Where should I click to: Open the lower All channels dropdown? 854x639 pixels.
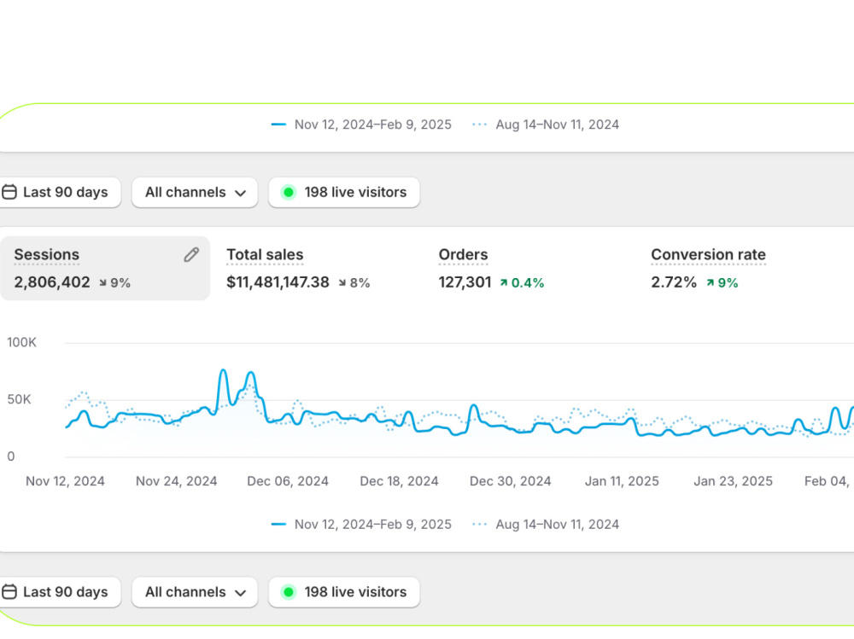click(195, 591)
